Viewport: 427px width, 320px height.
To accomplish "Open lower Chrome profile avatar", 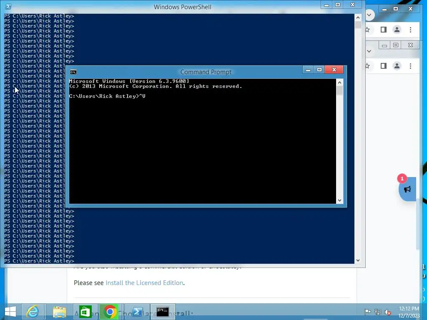I will pyautogui.click(x=397, y=66).
